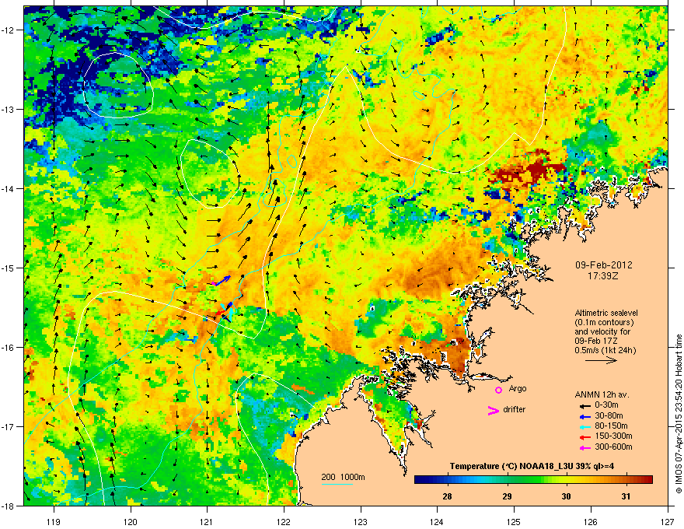Click the '200 1000m' isobath label
The width and height of the screenshot is (684, 529).
tap(343, 477)
